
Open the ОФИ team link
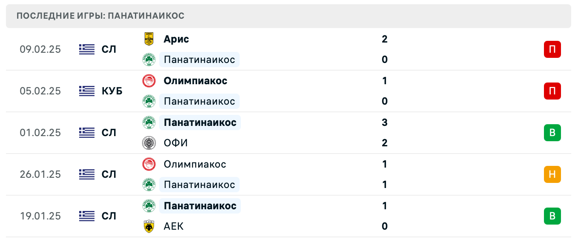(176, 143)
